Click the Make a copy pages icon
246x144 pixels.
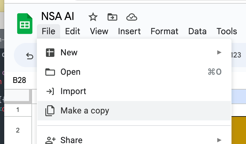click(50, 111)
